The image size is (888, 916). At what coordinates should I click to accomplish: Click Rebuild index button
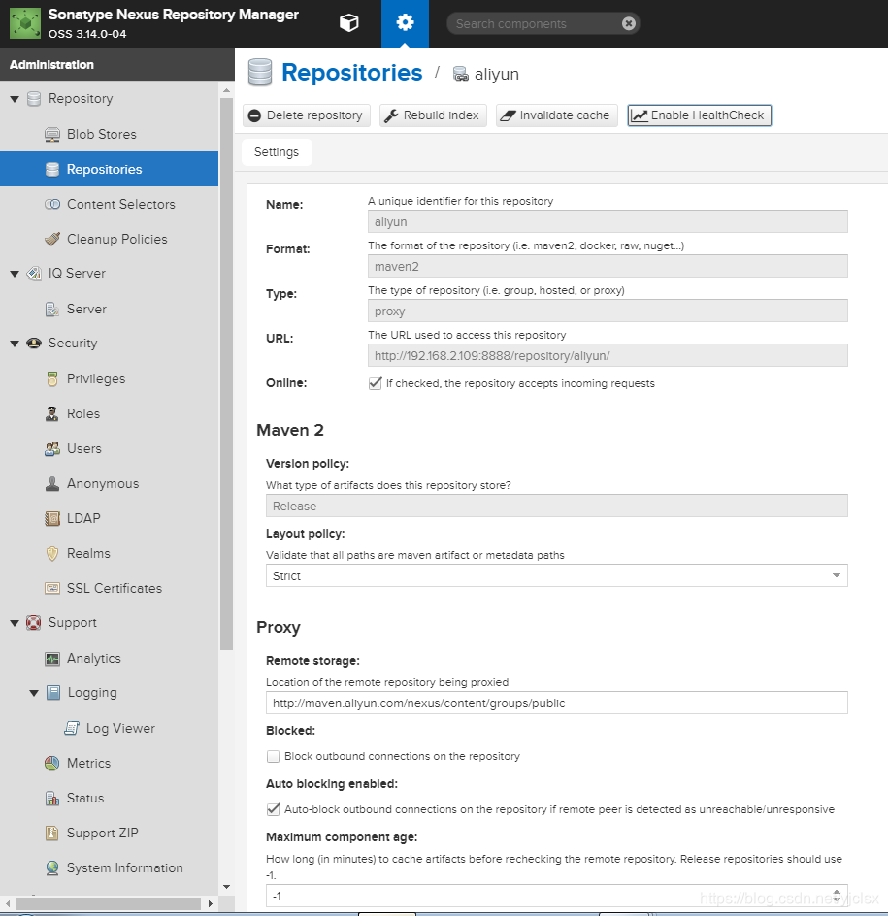433,115
